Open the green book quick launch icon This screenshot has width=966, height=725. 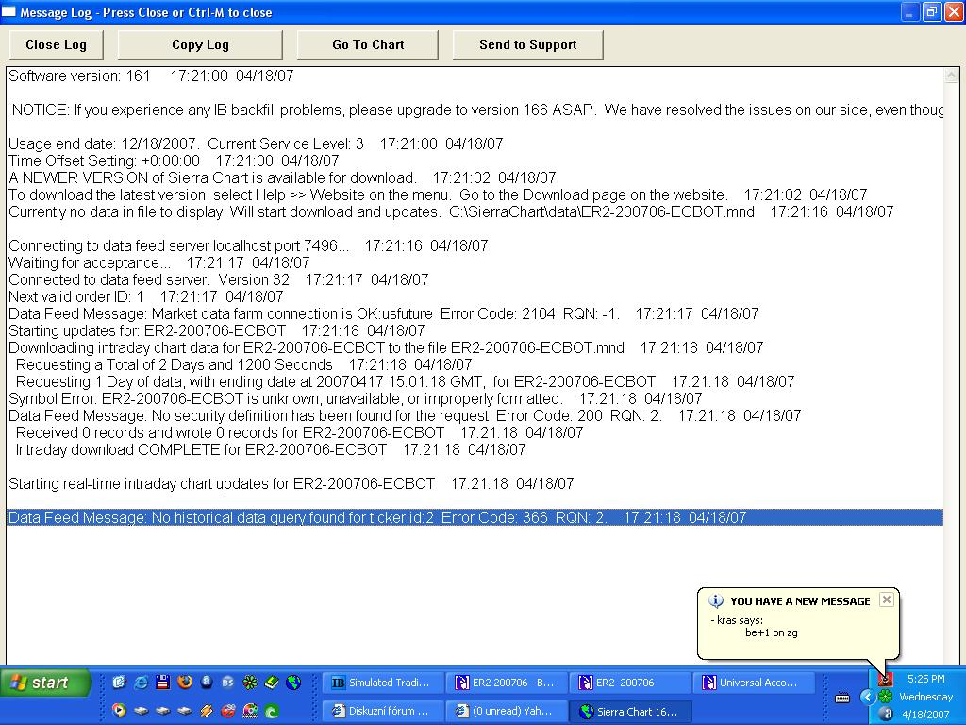(272, 683)
